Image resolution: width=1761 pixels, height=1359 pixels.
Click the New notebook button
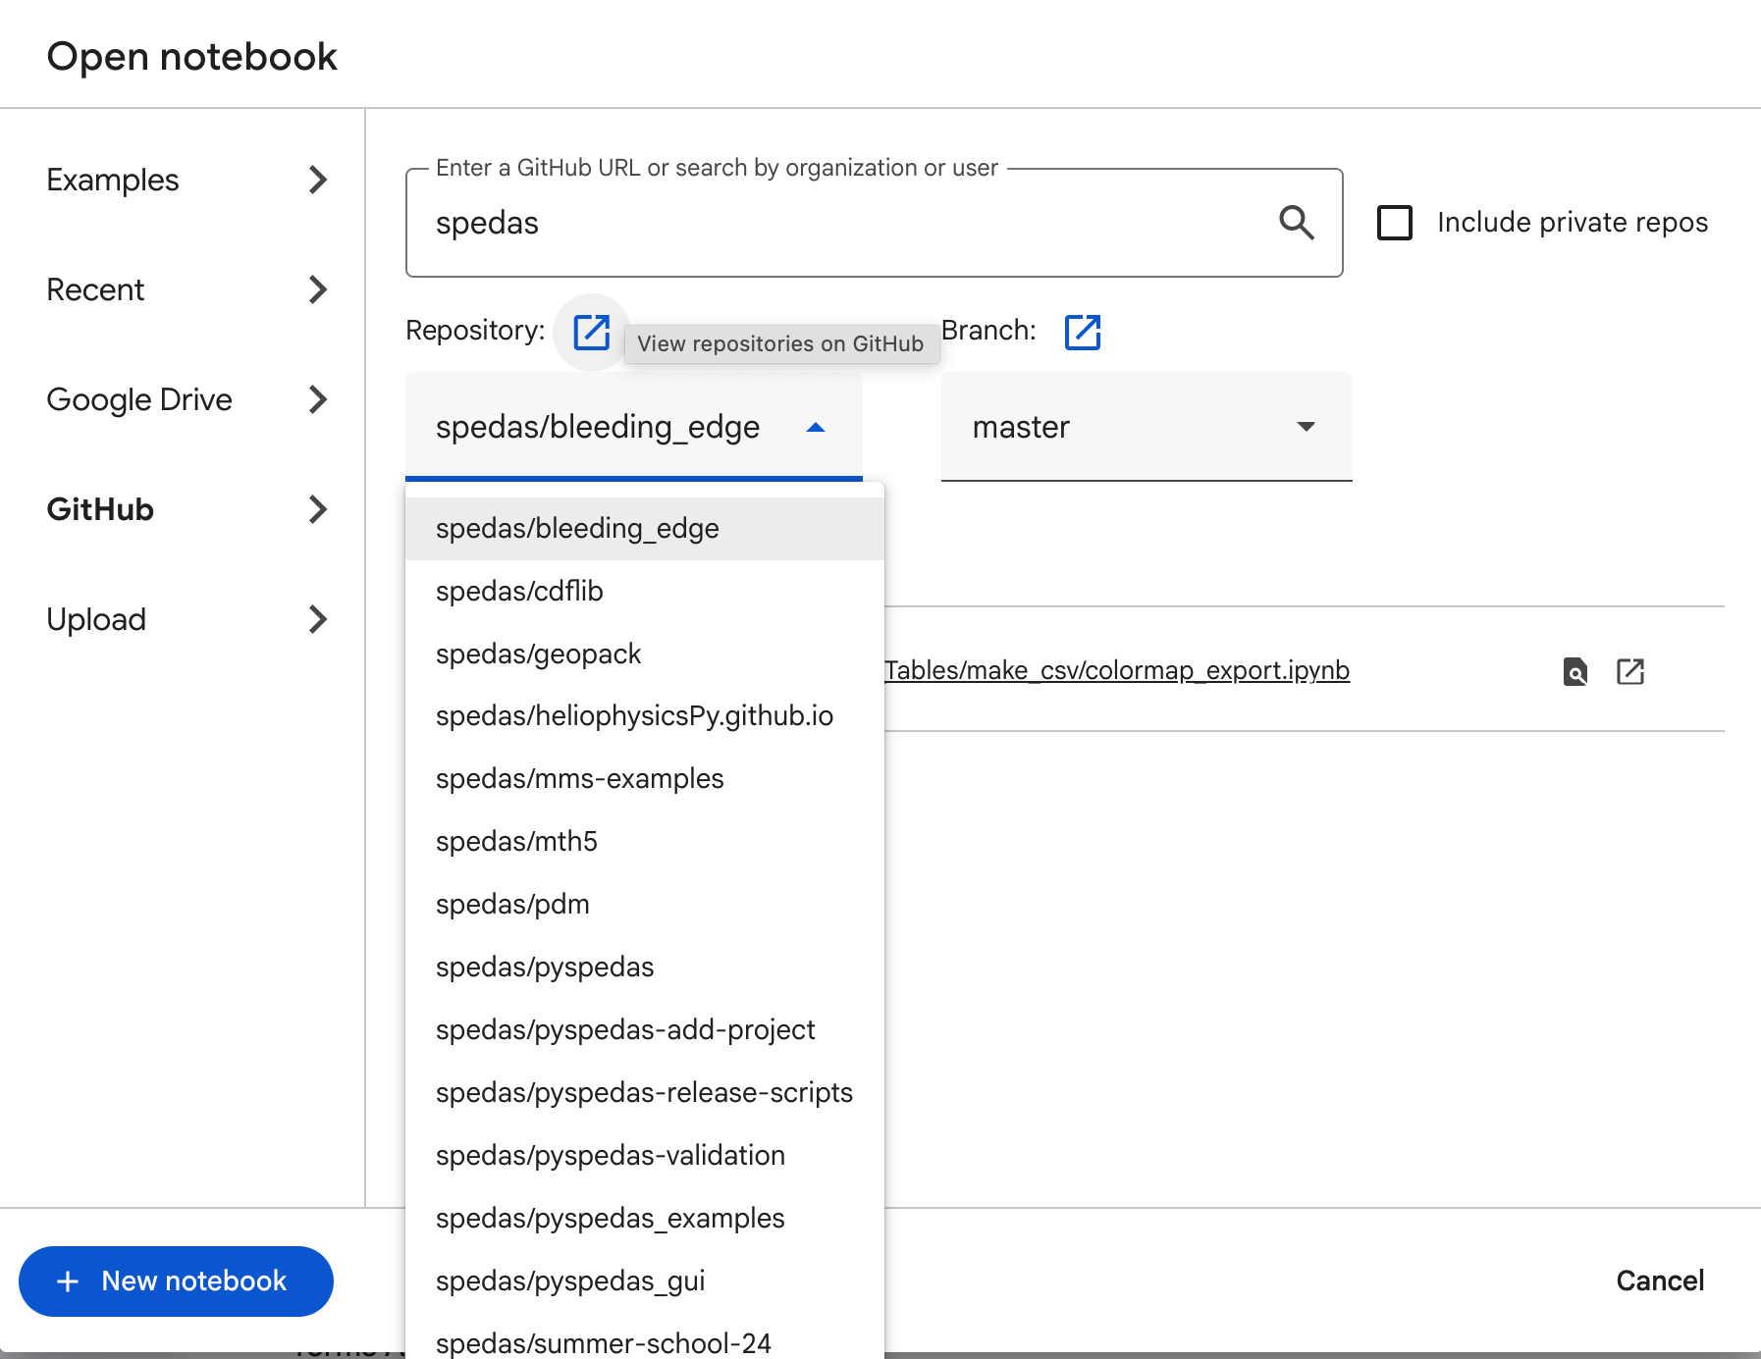click(176, 1281)
